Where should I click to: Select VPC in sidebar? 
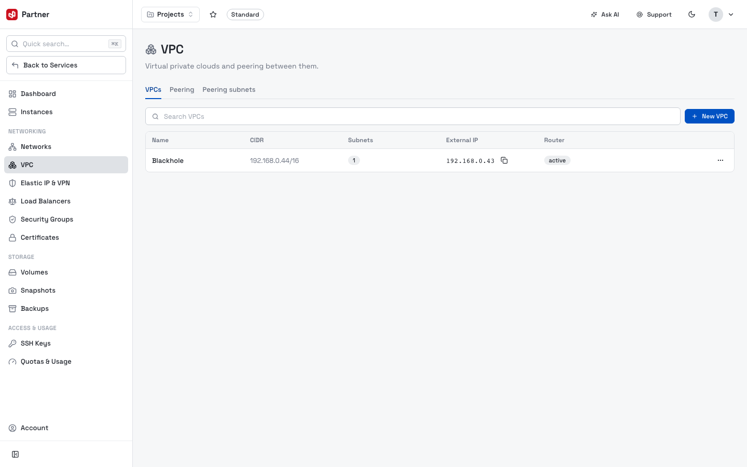pyautogui.click(x=66, y=165)
